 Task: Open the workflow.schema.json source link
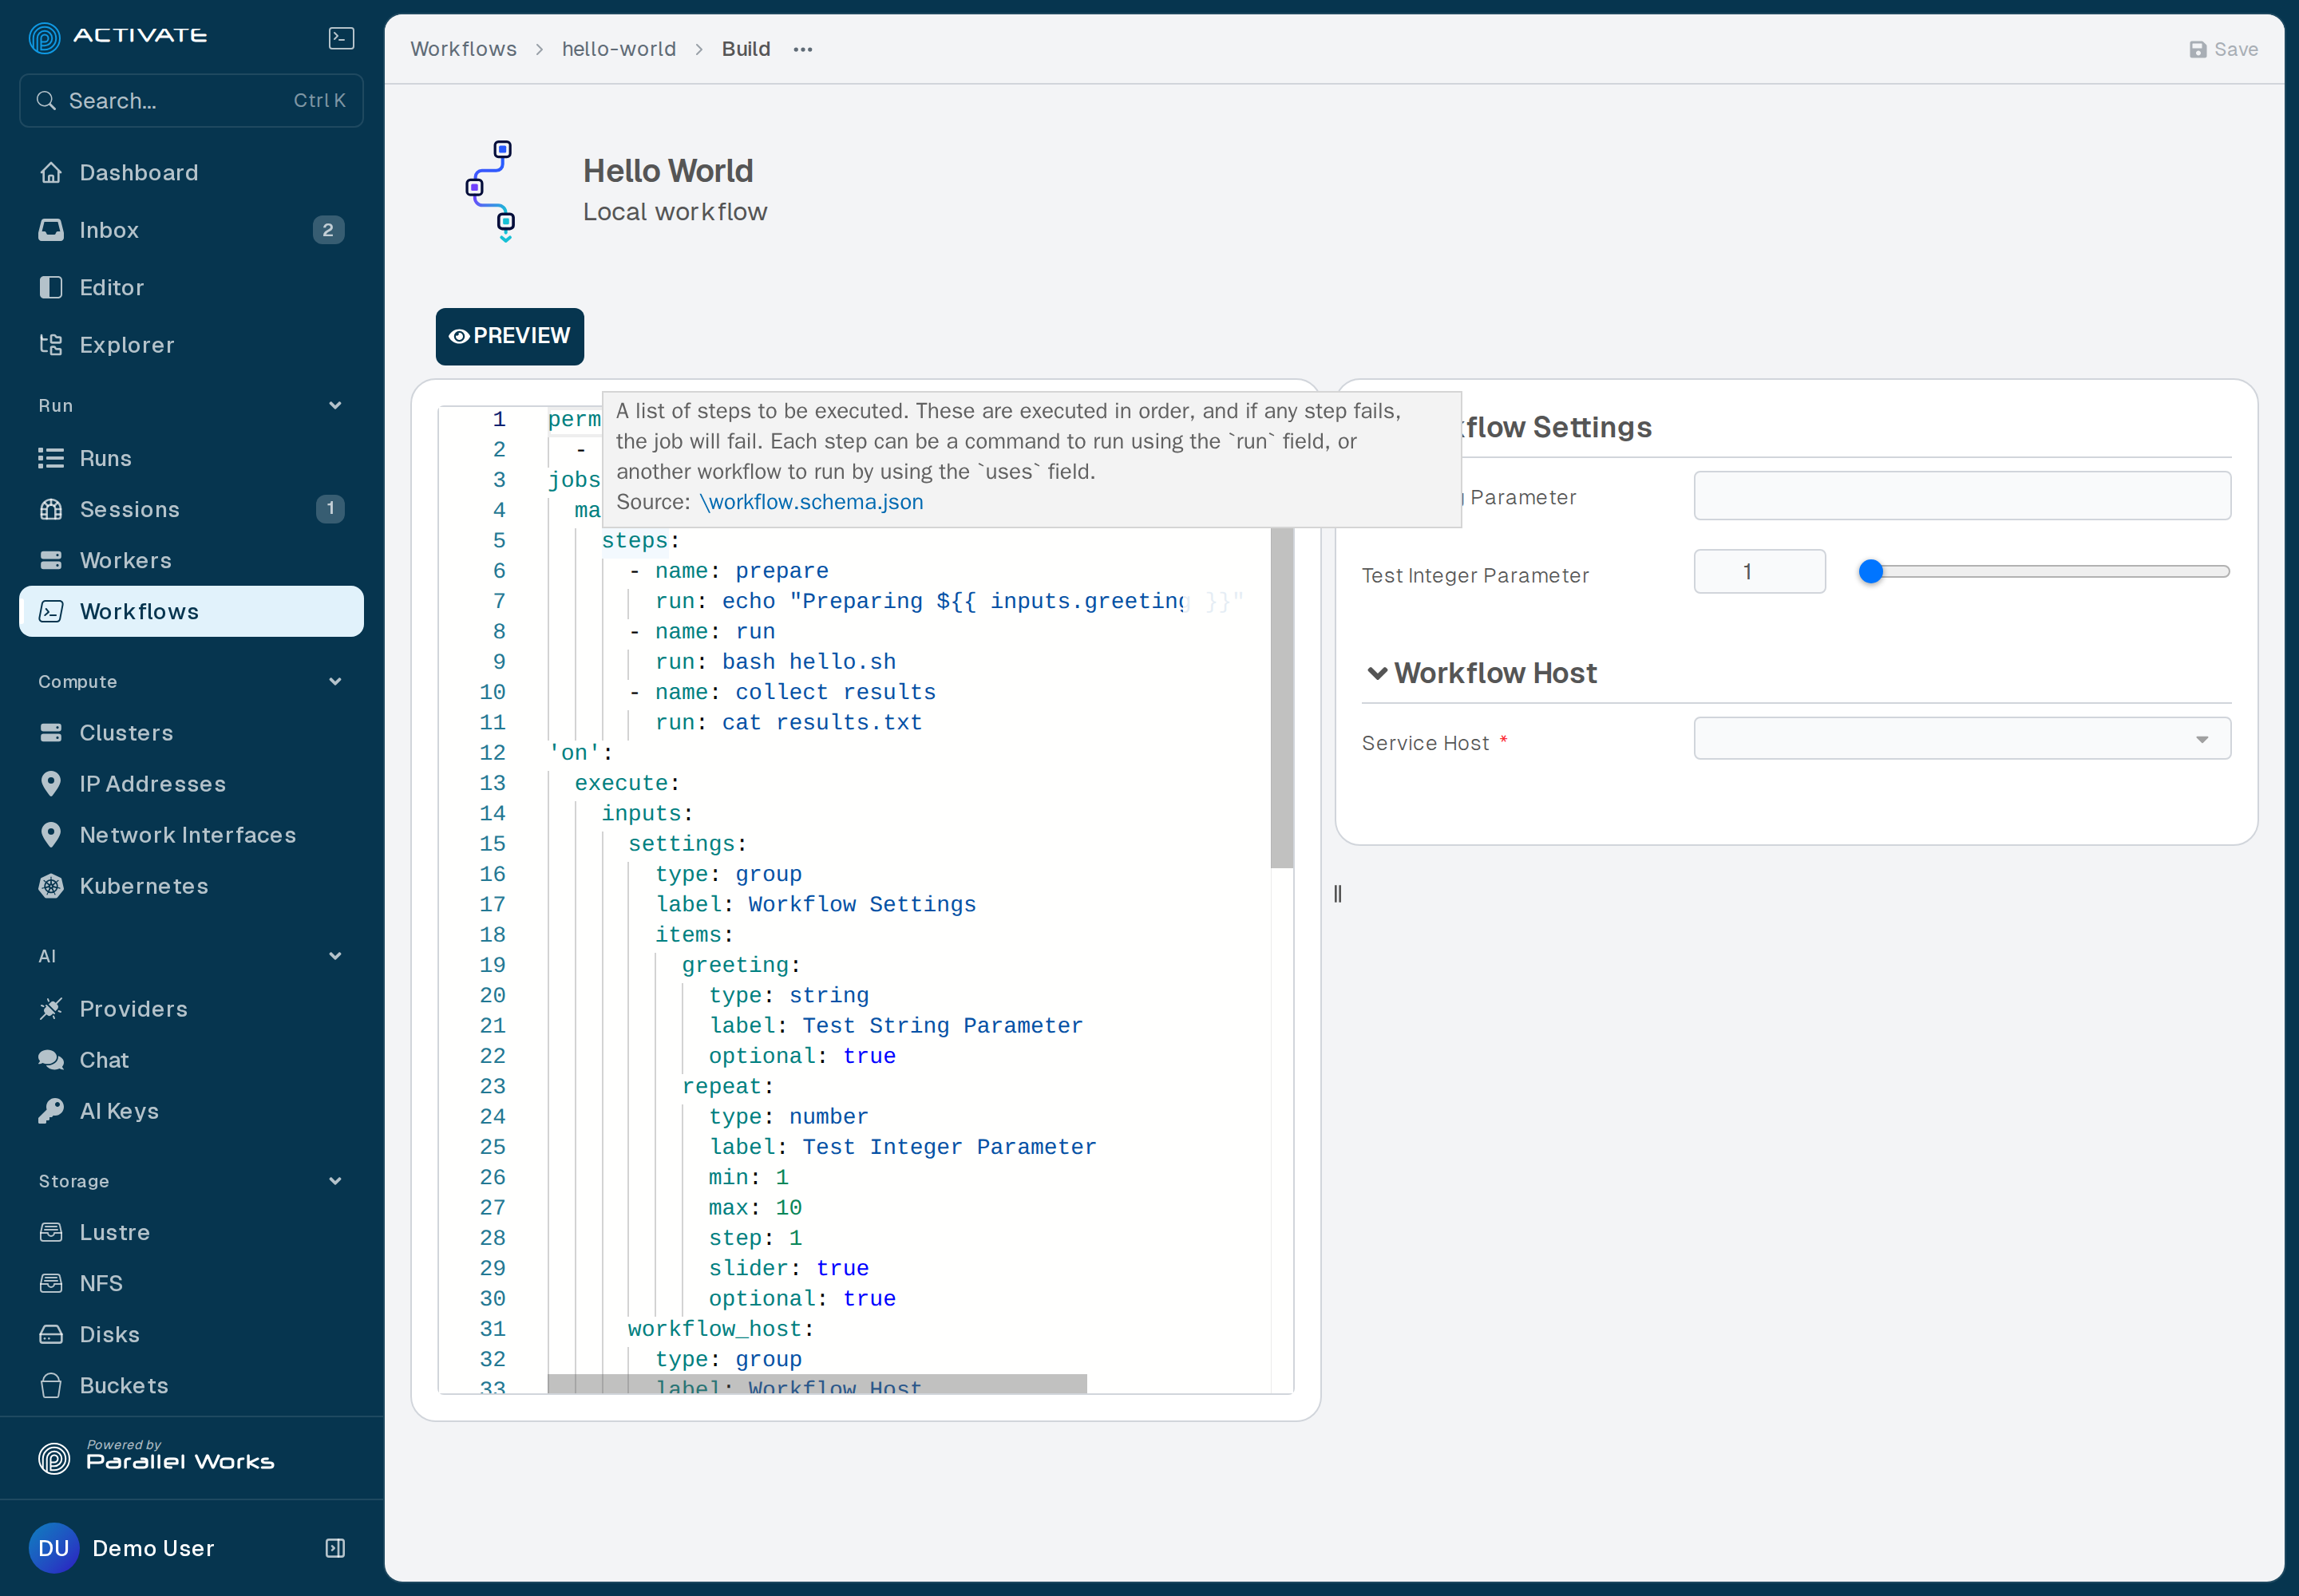pos(811,502)
